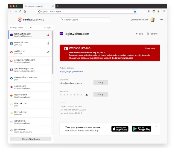Image resolution: width=175 pixels, height=148 pixels.
Task: Click the bookmark star icon in address bar
Action: click(135, 11)
